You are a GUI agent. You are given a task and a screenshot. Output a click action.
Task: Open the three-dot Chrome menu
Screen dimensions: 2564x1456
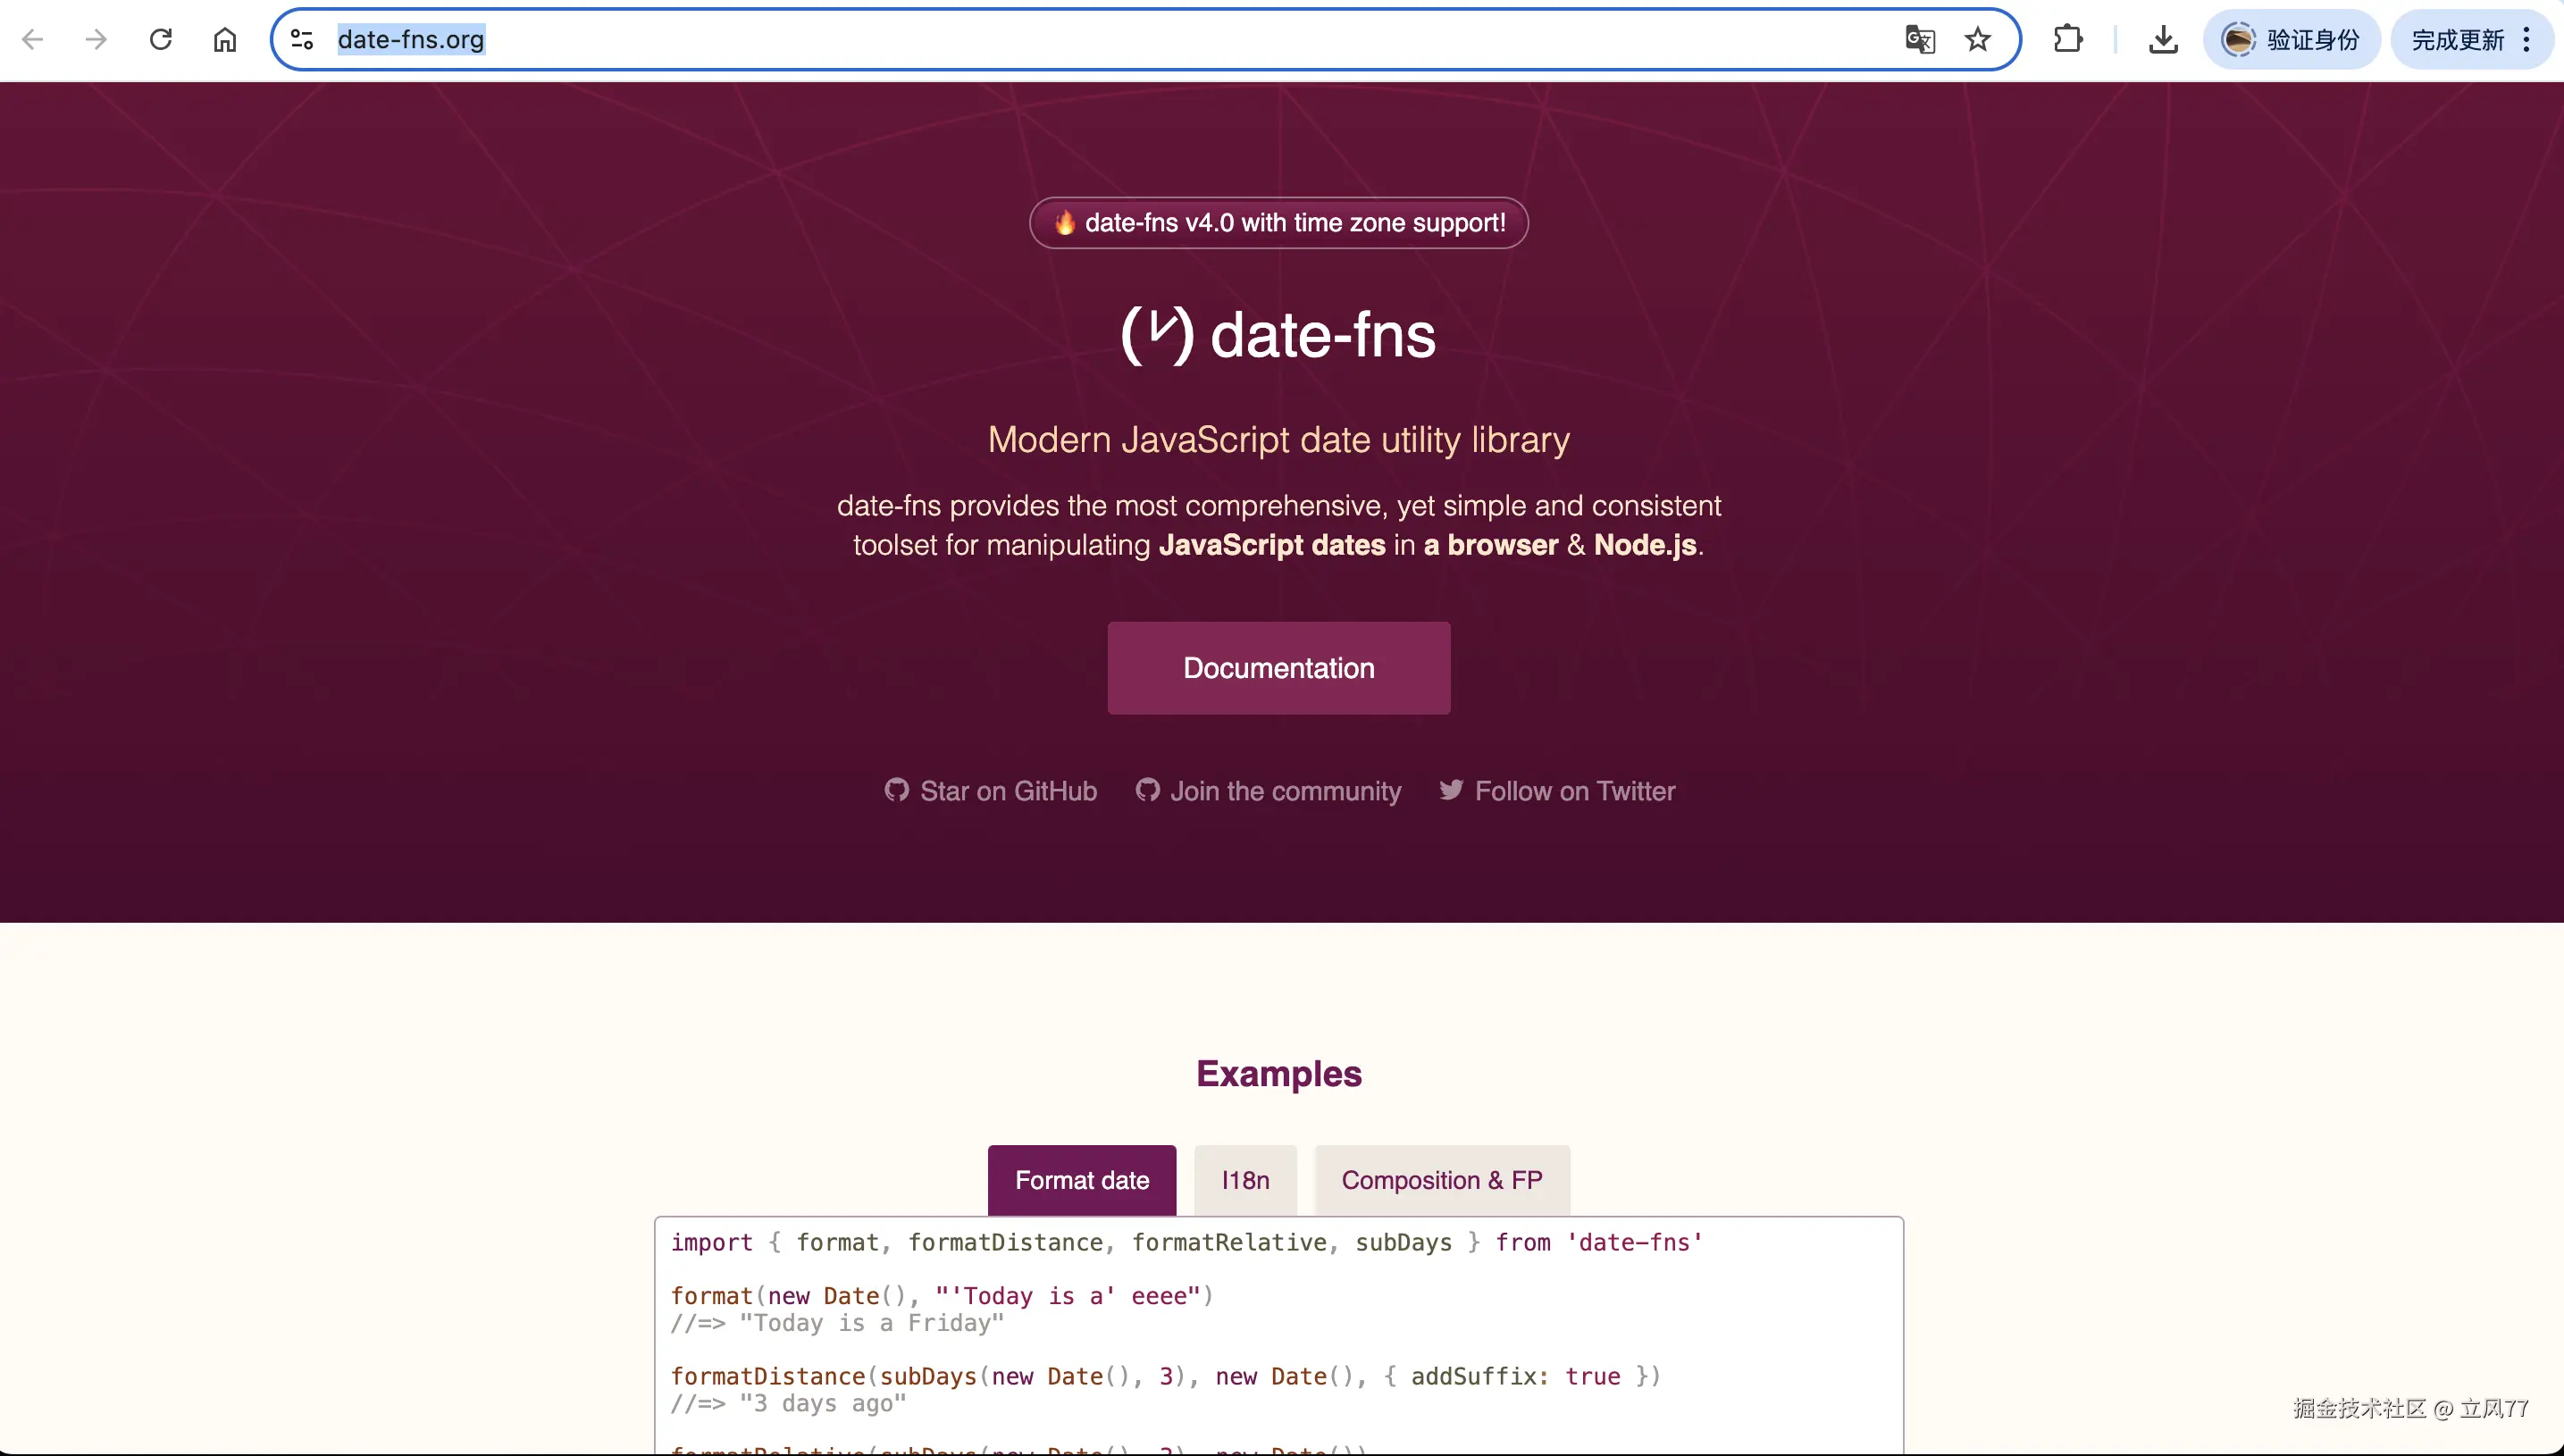tap(2527, 40)
